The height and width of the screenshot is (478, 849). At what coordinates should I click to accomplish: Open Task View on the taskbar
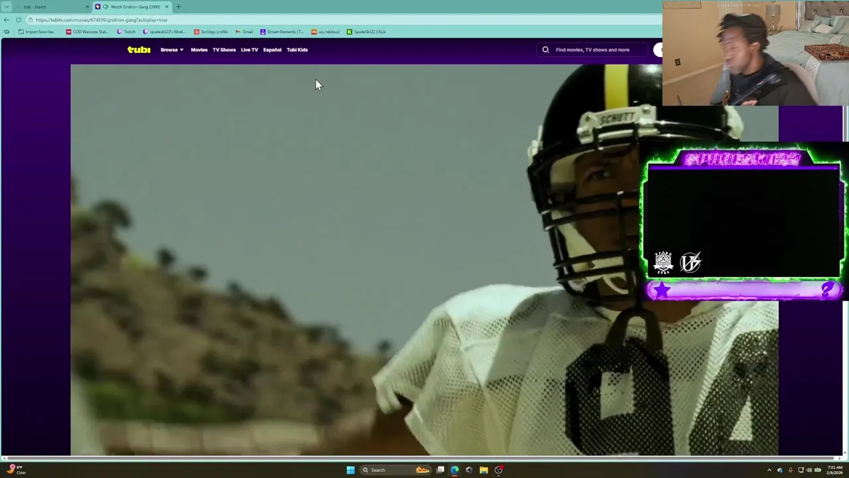pos(440,470)
